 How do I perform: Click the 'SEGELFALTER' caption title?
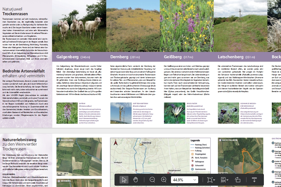point(192,103)
